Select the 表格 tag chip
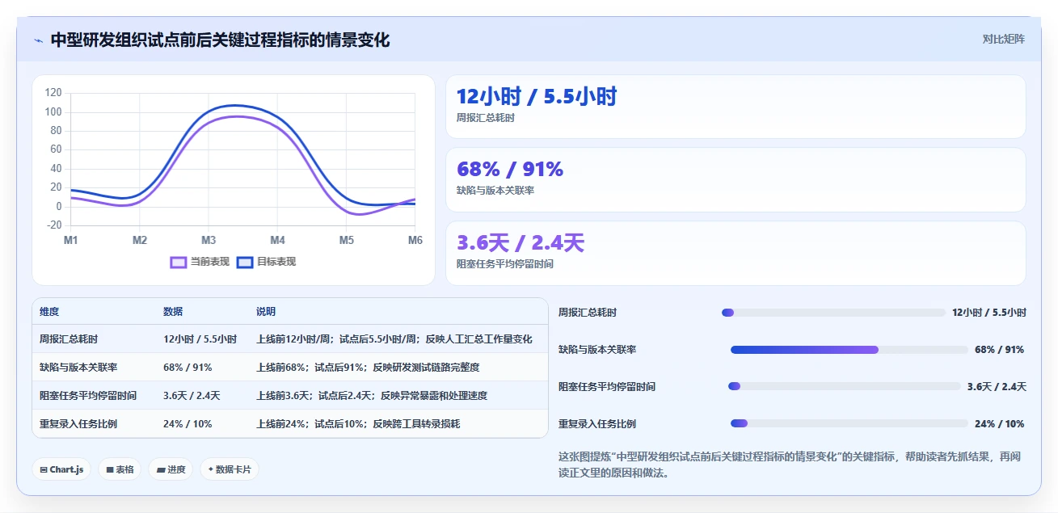Image resolution: width=1058 pixels, height=513 pixels. click(x=120, y=469)
